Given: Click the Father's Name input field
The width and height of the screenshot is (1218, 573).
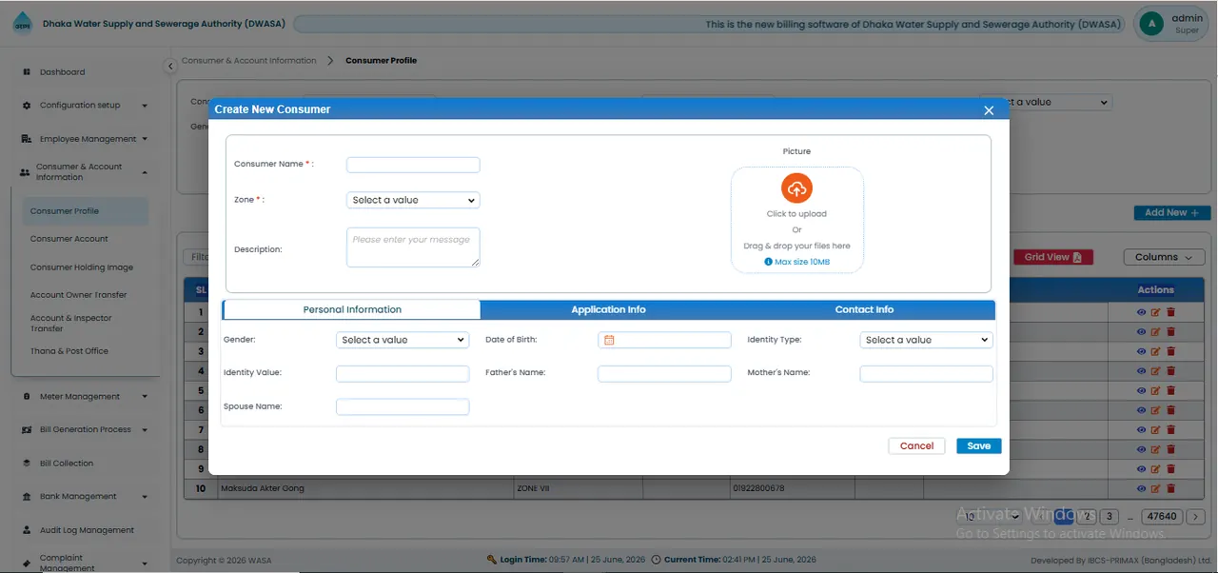Looking at the screenshot, I should 664,374.
